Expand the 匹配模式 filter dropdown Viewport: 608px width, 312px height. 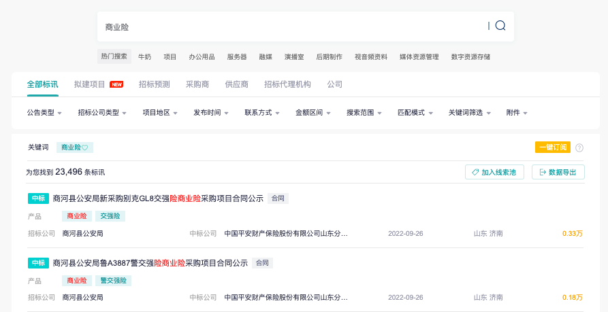(x=415, y=113)
